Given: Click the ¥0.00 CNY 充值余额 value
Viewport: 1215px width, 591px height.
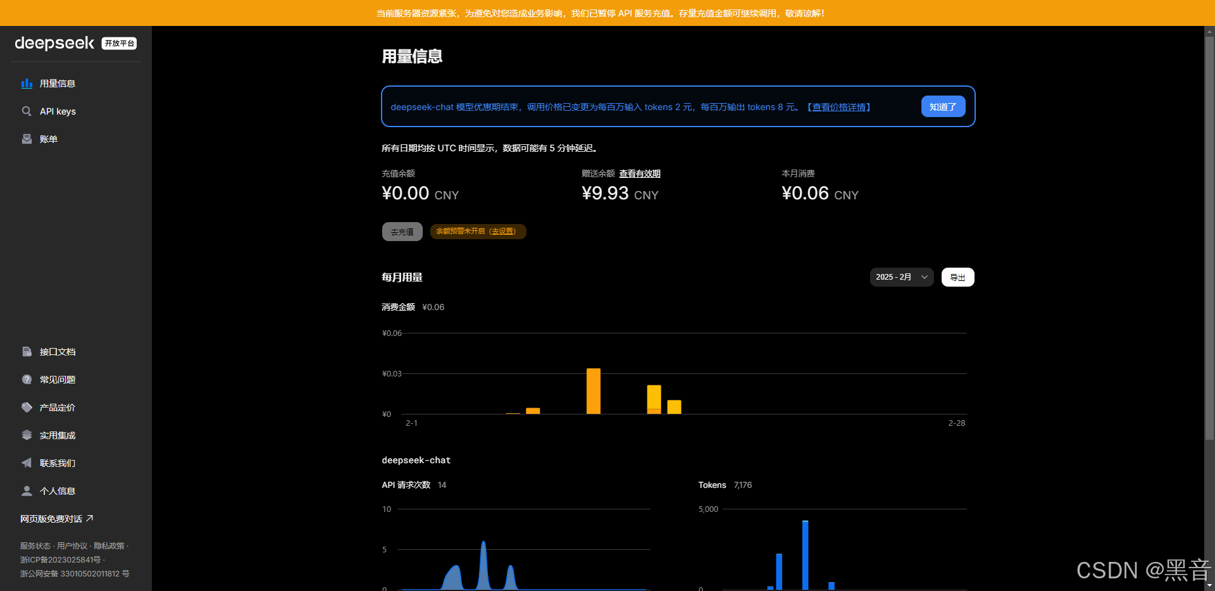Looking at the screenshot, I should 420,194.
